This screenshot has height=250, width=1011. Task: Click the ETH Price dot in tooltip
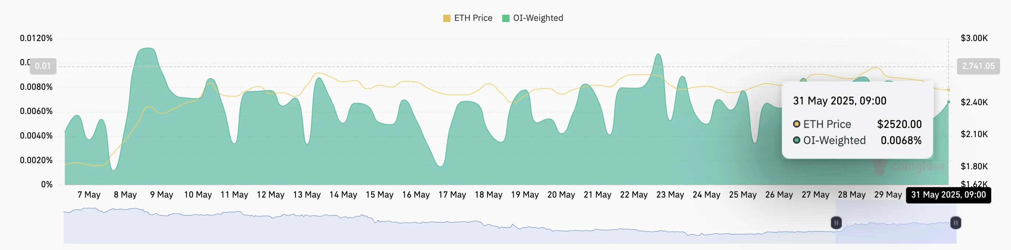(796, 124)
